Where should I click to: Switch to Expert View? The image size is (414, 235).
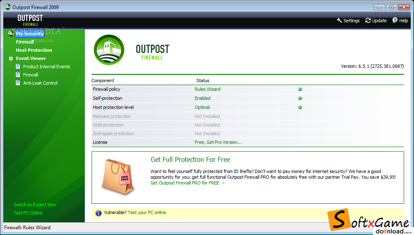pos(35,205)
